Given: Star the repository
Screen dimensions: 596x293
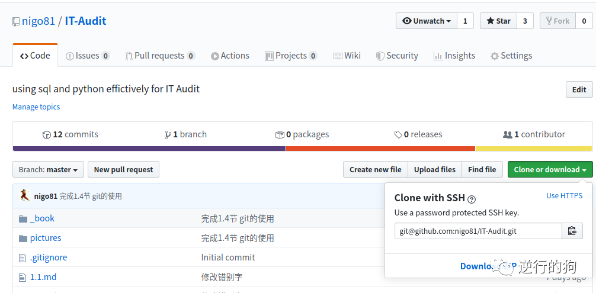Looking at the screenshot, I should pos(498,21).
